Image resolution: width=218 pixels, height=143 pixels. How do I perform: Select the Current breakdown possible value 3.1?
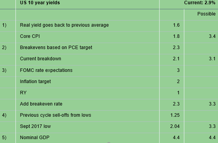click(201, 60)
